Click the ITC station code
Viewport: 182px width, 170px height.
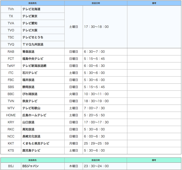tap(11, 73)
